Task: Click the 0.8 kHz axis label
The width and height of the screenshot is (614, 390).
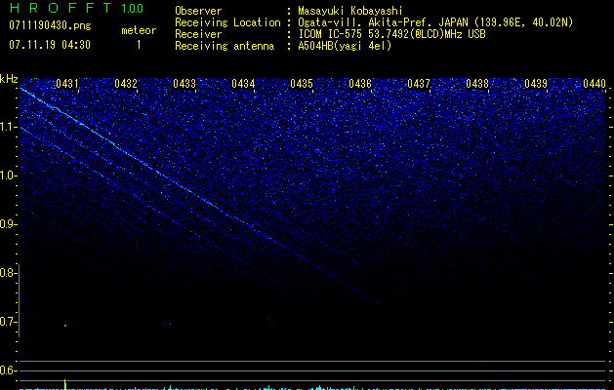Action: click(8, 273)
